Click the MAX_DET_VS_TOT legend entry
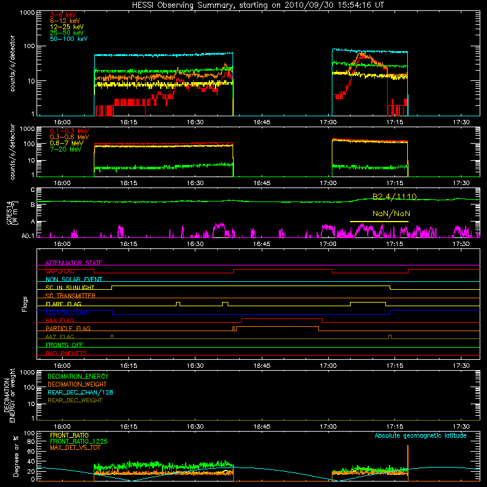This screenshot has width=487, height=487. 75,447
